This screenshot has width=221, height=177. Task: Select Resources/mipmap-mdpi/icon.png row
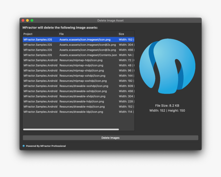coord(78,65)
